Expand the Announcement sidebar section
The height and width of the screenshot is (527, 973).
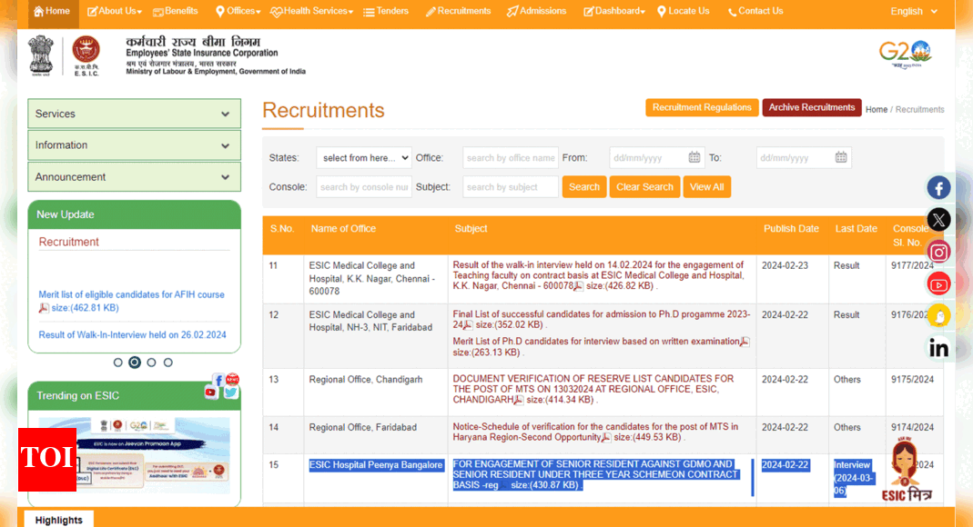[134, 177]
